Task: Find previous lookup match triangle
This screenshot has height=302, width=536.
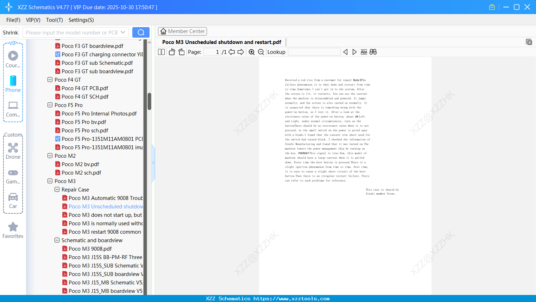Action: click(345, 52)
